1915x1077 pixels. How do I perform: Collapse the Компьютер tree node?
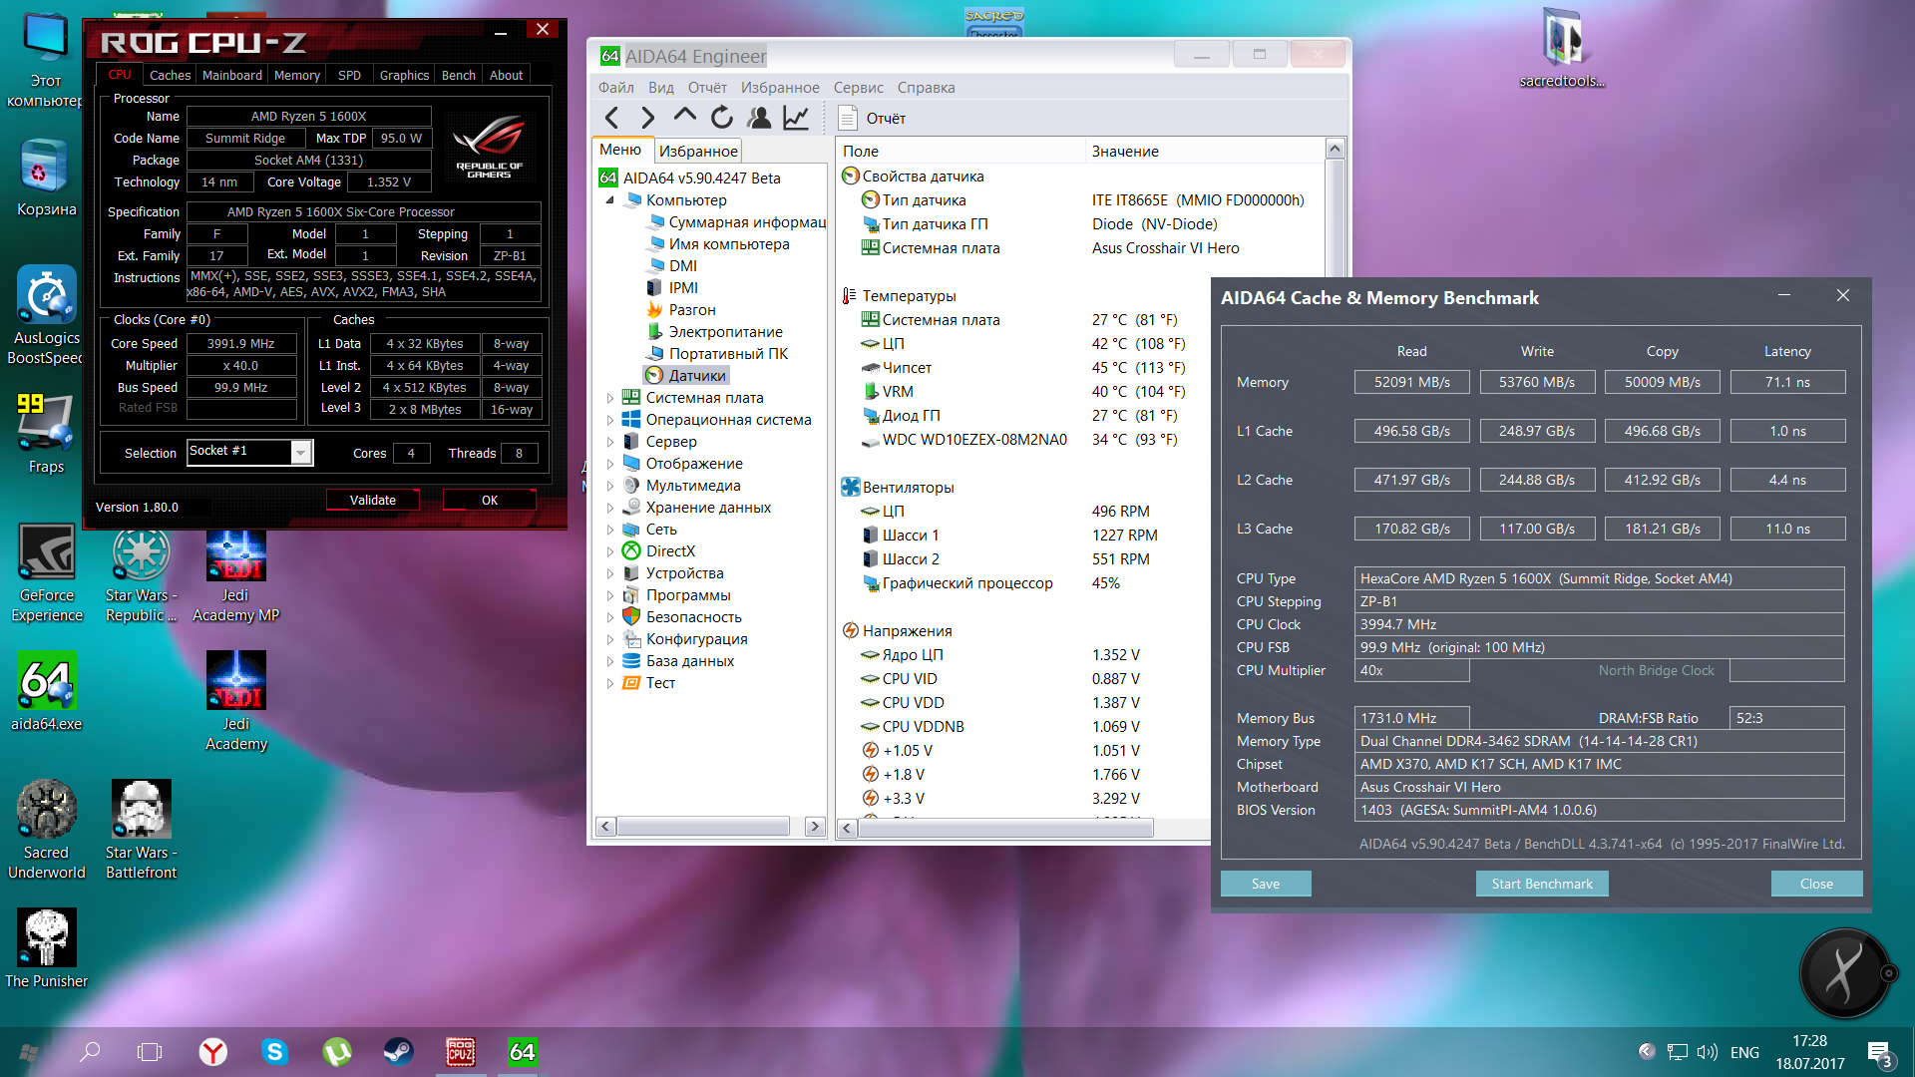[610, 200]
